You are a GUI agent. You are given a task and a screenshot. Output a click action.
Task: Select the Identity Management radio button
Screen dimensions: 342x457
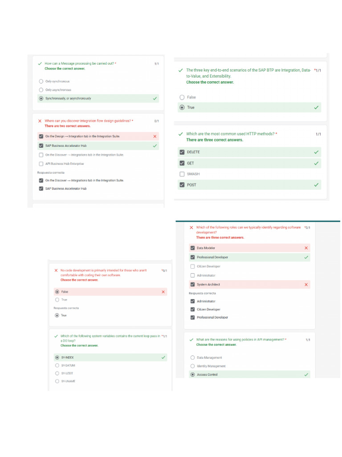click(192, 366)
